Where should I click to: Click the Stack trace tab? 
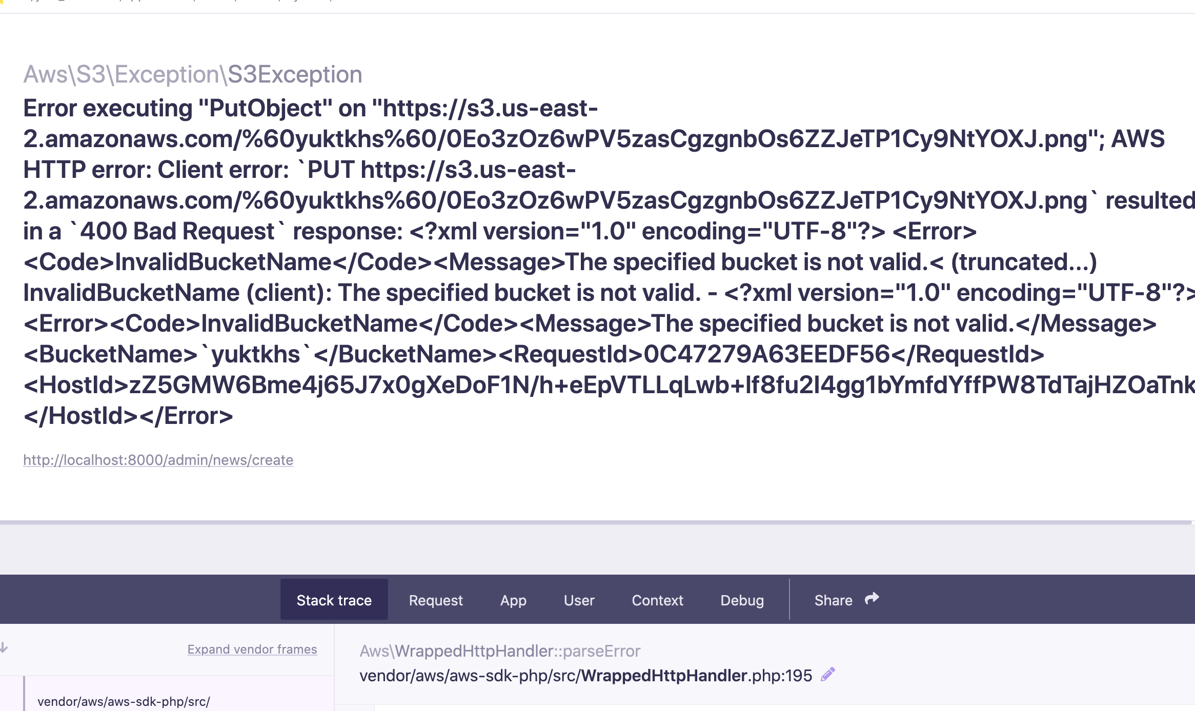(333, 599)
